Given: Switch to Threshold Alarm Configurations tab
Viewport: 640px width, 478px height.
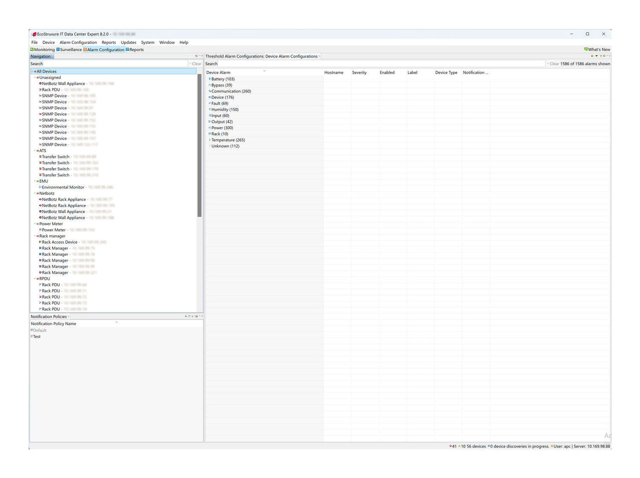Looking at the screenshot, I should tap(234, 56).
